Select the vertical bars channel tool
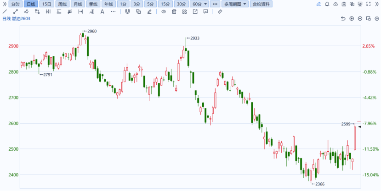Image resolution: width=381 pixels, height=191 pixels. click(48, 11)
